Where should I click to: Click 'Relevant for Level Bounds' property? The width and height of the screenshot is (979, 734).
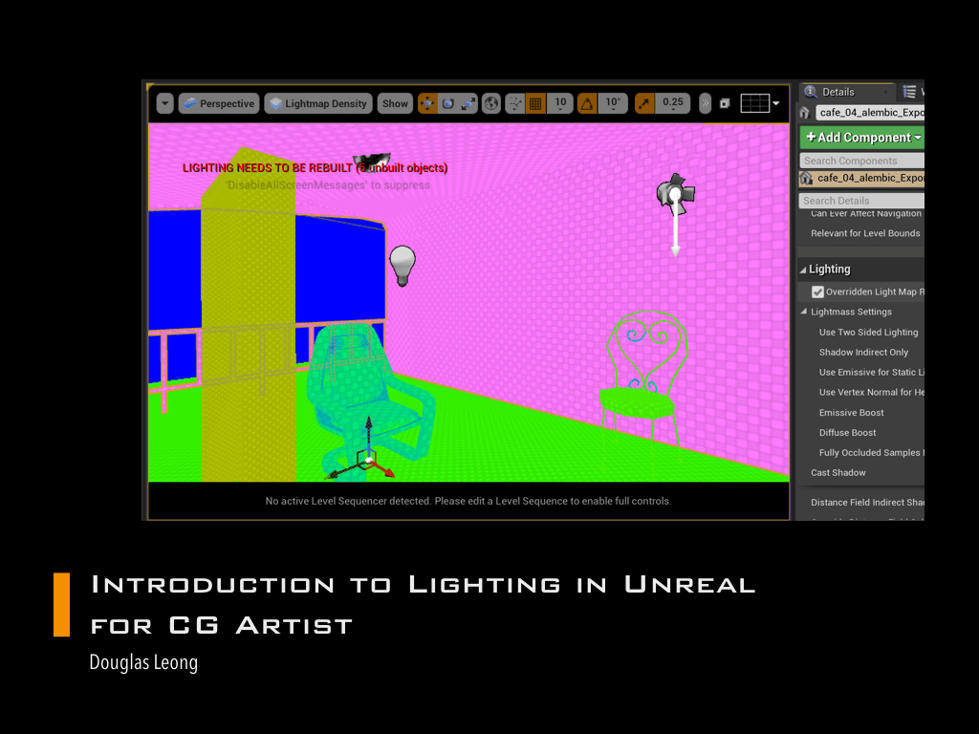click(x=864, y=233)
